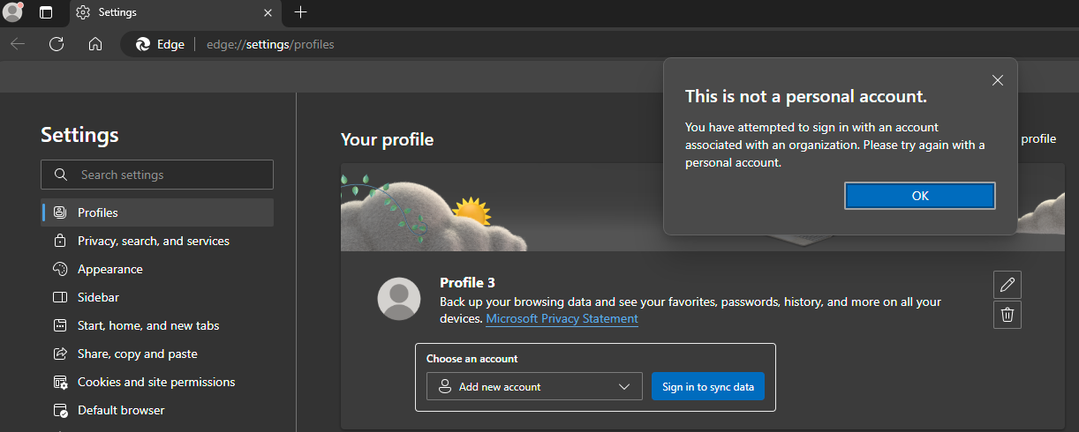Click the search magnifier icon in settings
Screen dimensions: 1079x432
coord(61,175)
